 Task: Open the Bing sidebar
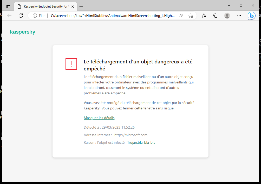coord(251,16)
